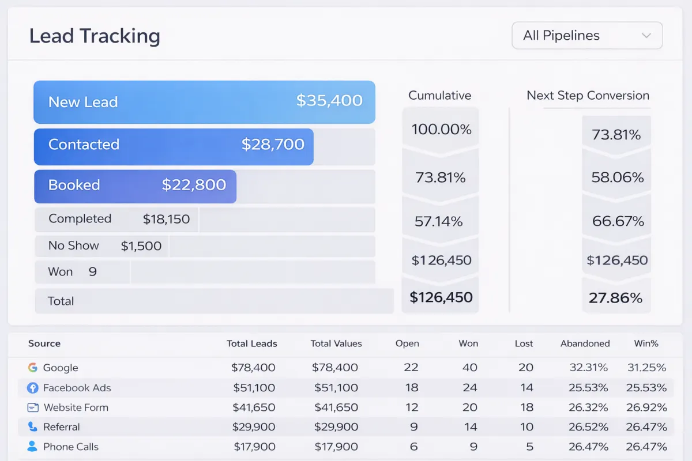
Task: Click the 27.86% conversion total cell
Action: point(616,298)
